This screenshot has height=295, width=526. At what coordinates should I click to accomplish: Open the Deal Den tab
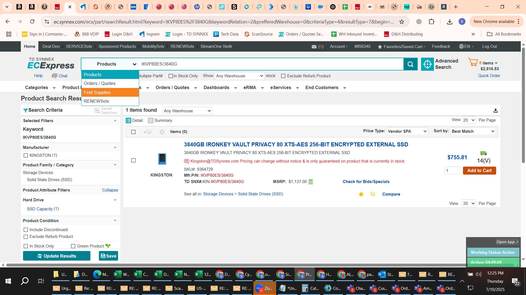51,46
